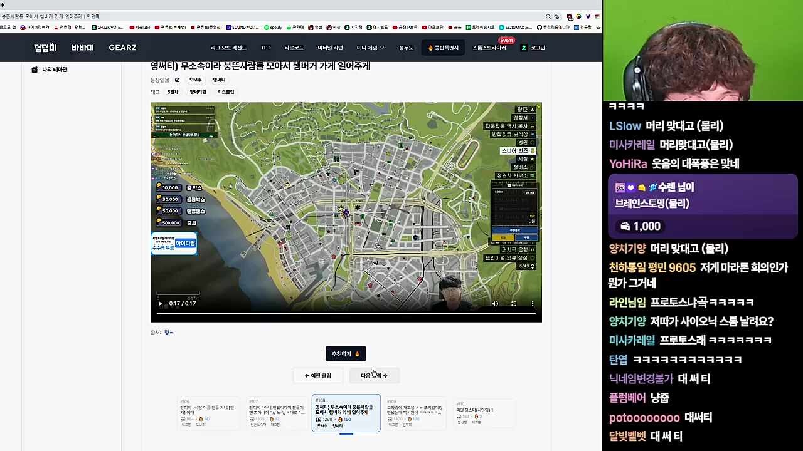Click potoooooooo username in chat
Screen dimensions: 803x451
[x=644, y=418]
